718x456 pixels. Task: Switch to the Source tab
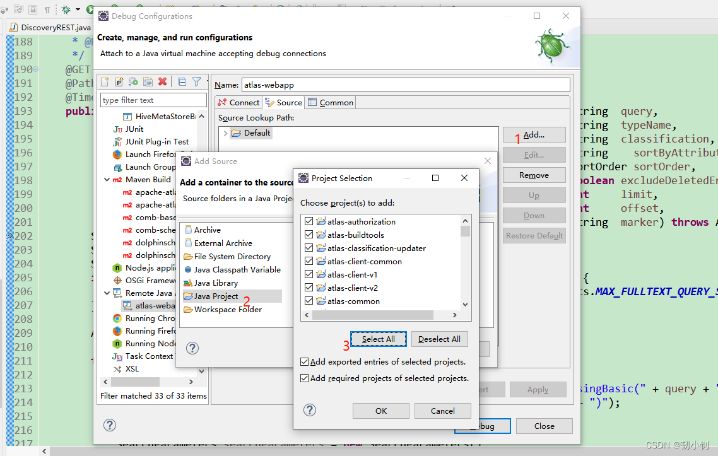pos(284,103)
